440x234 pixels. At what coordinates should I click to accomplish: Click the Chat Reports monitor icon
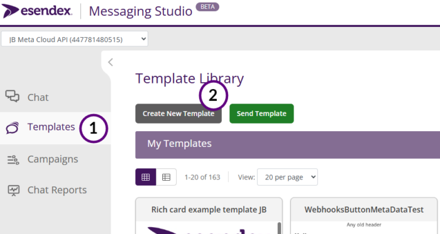pos(13,190)
